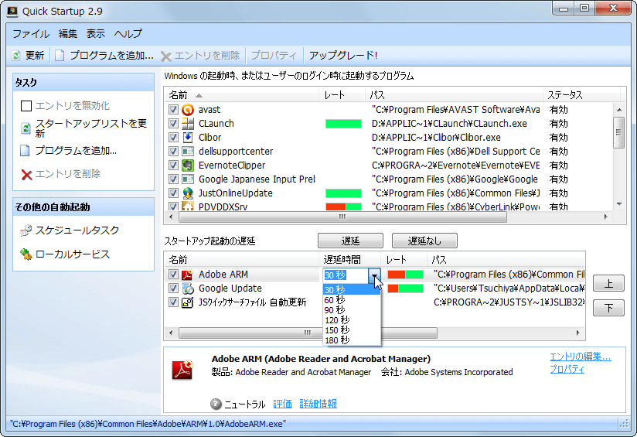Viewport: 637px width, 437px height.
Task: Click the avast orange icon
Action: [188, 109]
